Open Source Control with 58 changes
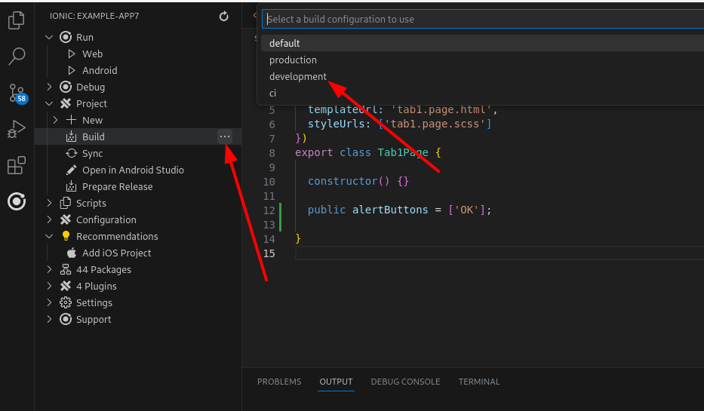This screenshot has height=411, width=704. coord(16,93)
